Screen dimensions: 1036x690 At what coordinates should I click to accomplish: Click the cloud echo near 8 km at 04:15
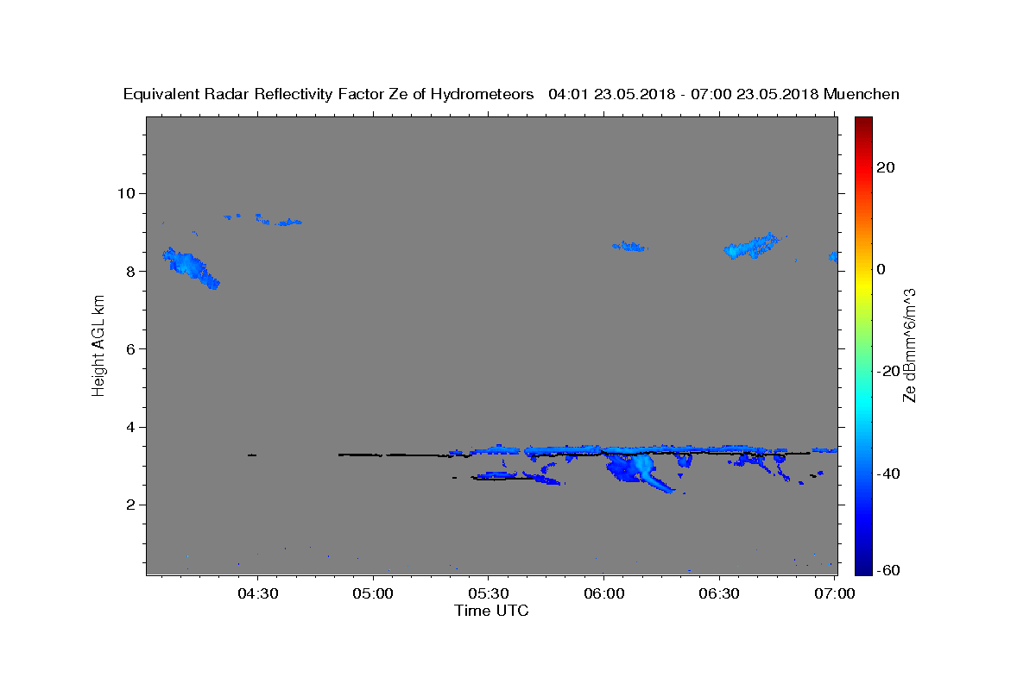pyautogui.click(x=191, y=267)
